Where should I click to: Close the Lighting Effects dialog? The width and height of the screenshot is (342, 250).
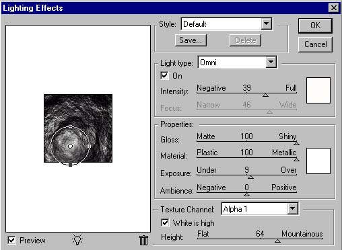point(333,8)
